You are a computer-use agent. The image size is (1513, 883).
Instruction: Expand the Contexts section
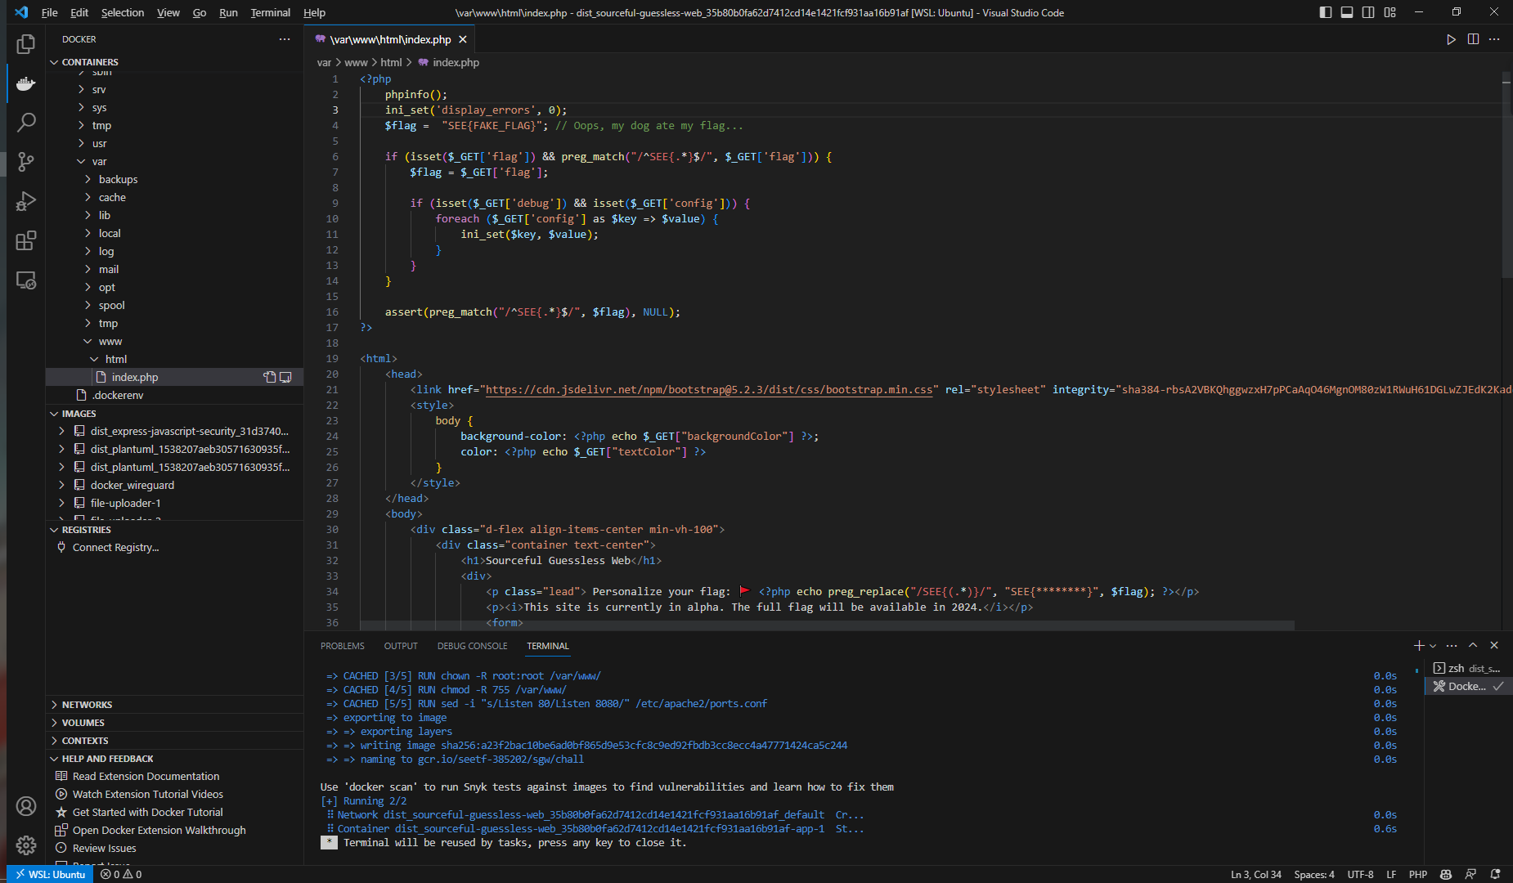(x=174, y=741)
